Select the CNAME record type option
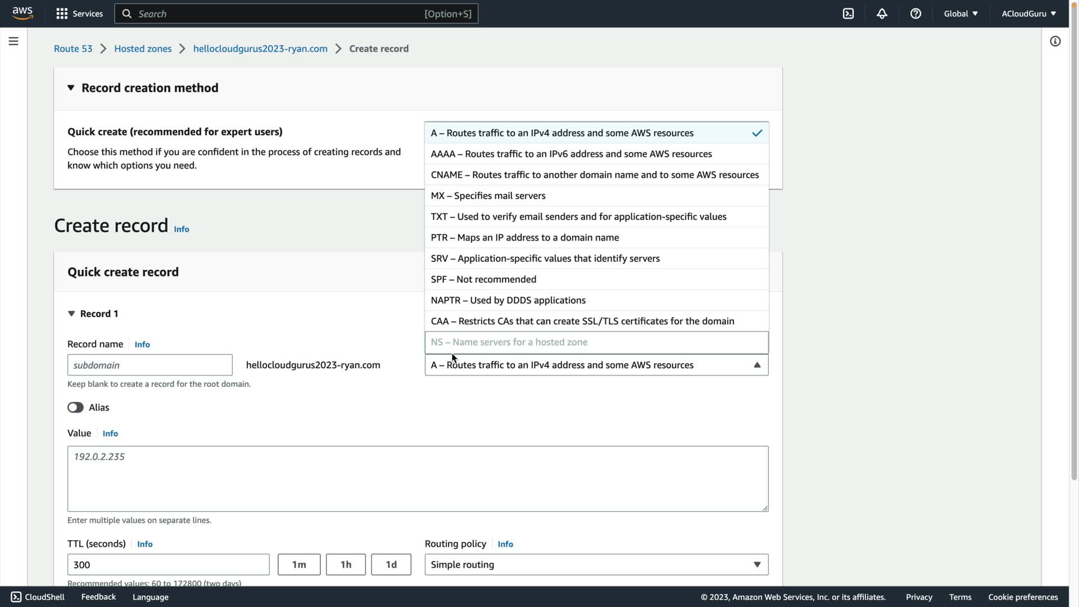Image resolution: width=1079 pixels, height=607 pixels. pos(595,175)
